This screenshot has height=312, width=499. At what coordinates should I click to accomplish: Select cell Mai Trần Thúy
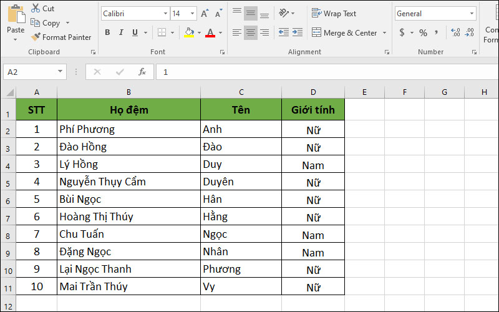(x=129, y=286)
